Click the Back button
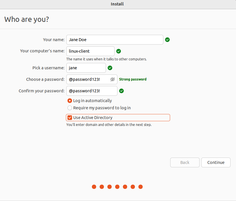Screen dimensions: 236x201 click(x=185, y=162)
